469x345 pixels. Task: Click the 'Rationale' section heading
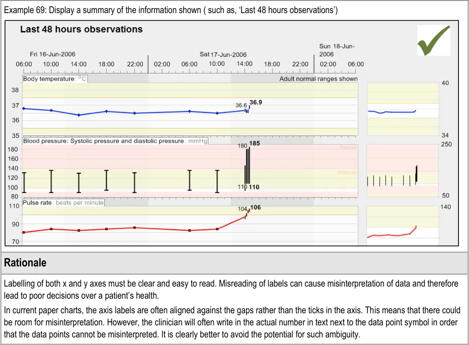(25, 263)
